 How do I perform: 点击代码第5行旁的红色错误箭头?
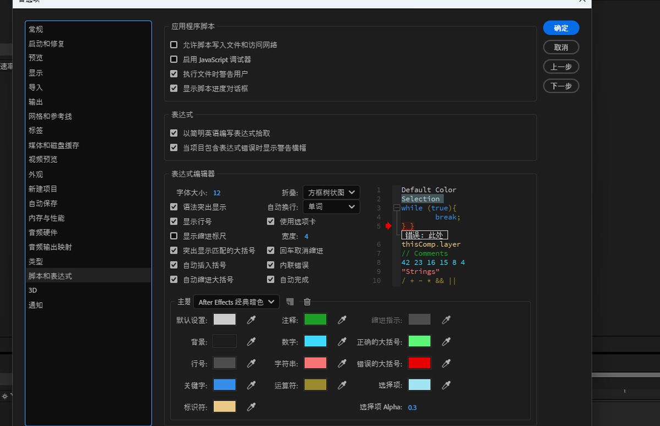[x=388, y=225]
